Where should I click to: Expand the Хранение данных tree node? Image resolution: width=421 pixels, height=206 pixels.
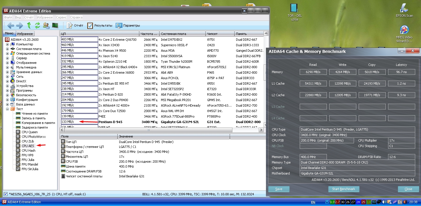click(x=7, y=72)
